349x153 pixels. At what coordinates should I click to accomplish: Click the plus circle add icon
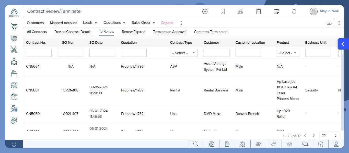205,11
